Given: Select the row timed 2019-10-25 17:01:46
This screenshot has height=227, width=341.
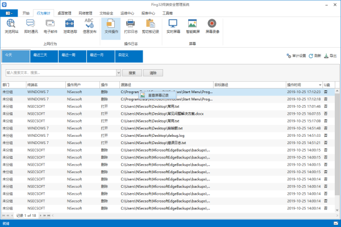Looking at the screenshot, I should pyautogui.click(x=168, y=107).
